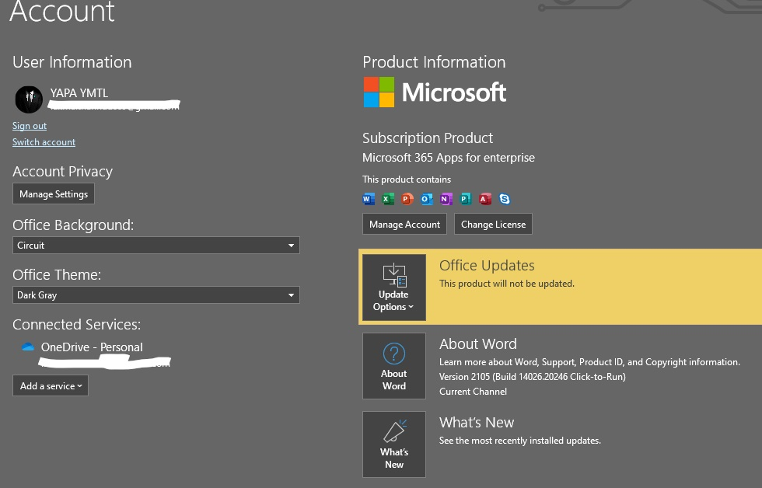
Task: Open the Add a service menu
Action: [51, 385]
